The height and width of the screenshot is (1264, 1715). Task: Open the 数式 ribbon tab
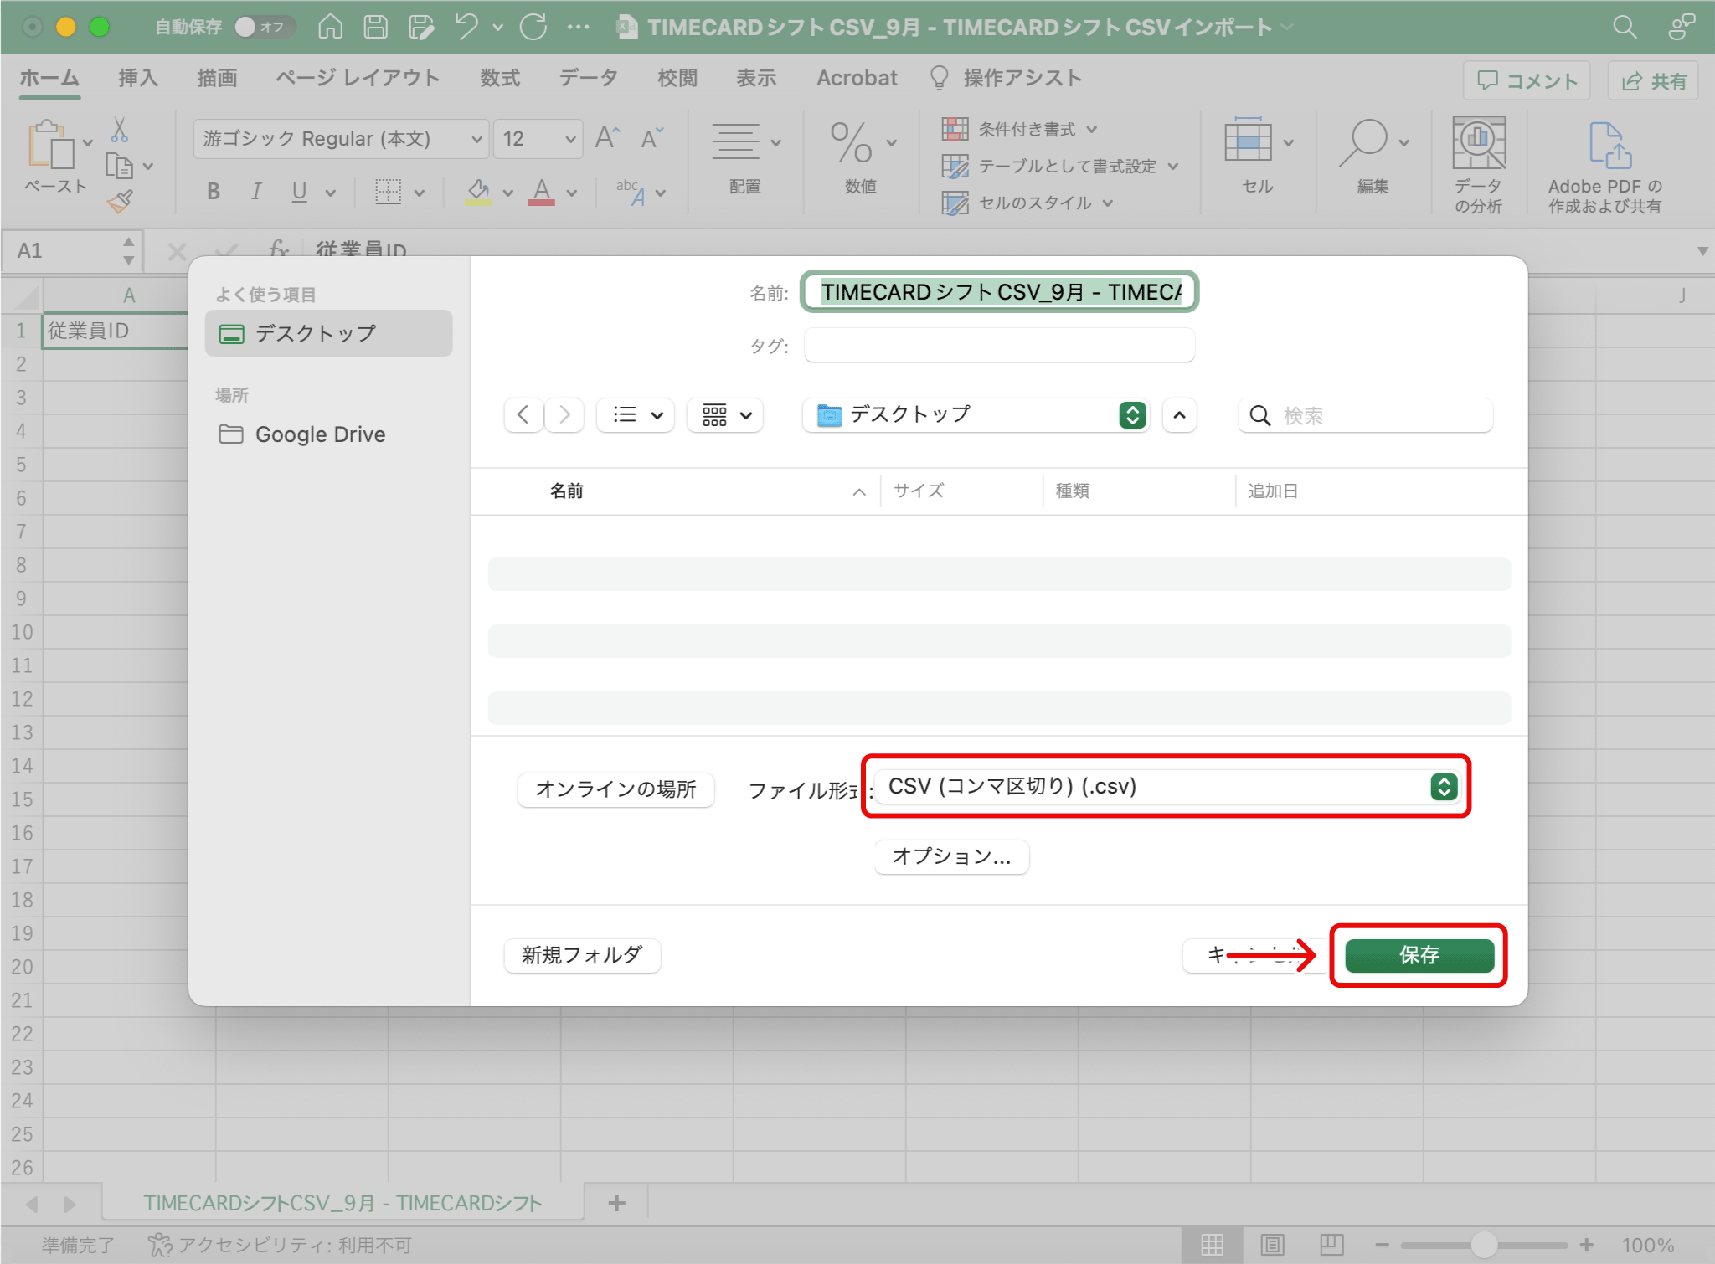click(500, 78)
